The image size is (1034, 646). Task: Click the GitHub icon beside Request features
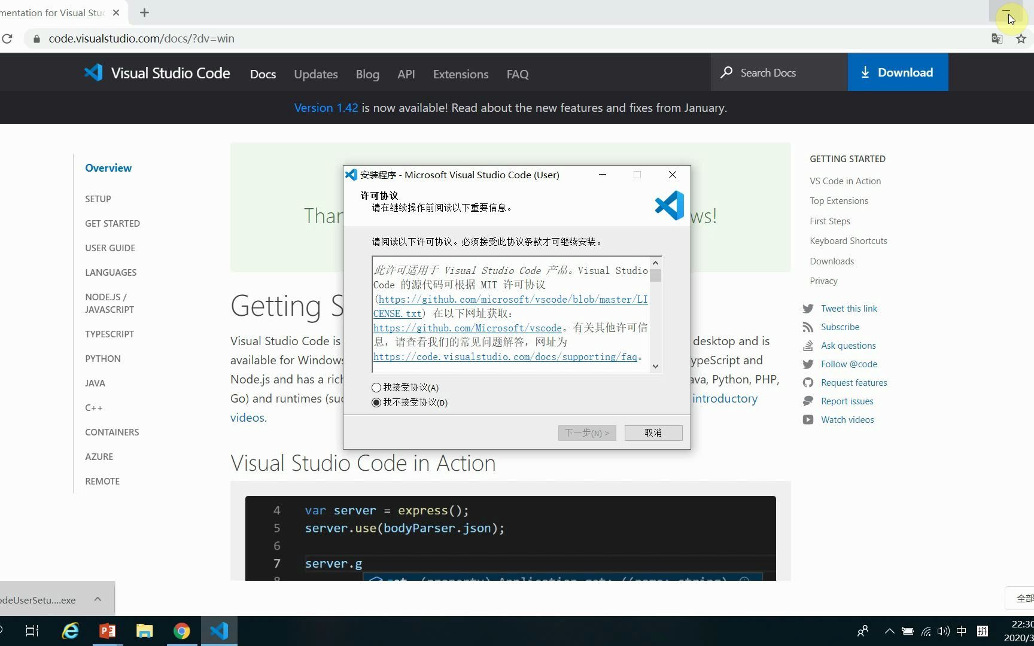click(808, 382)
